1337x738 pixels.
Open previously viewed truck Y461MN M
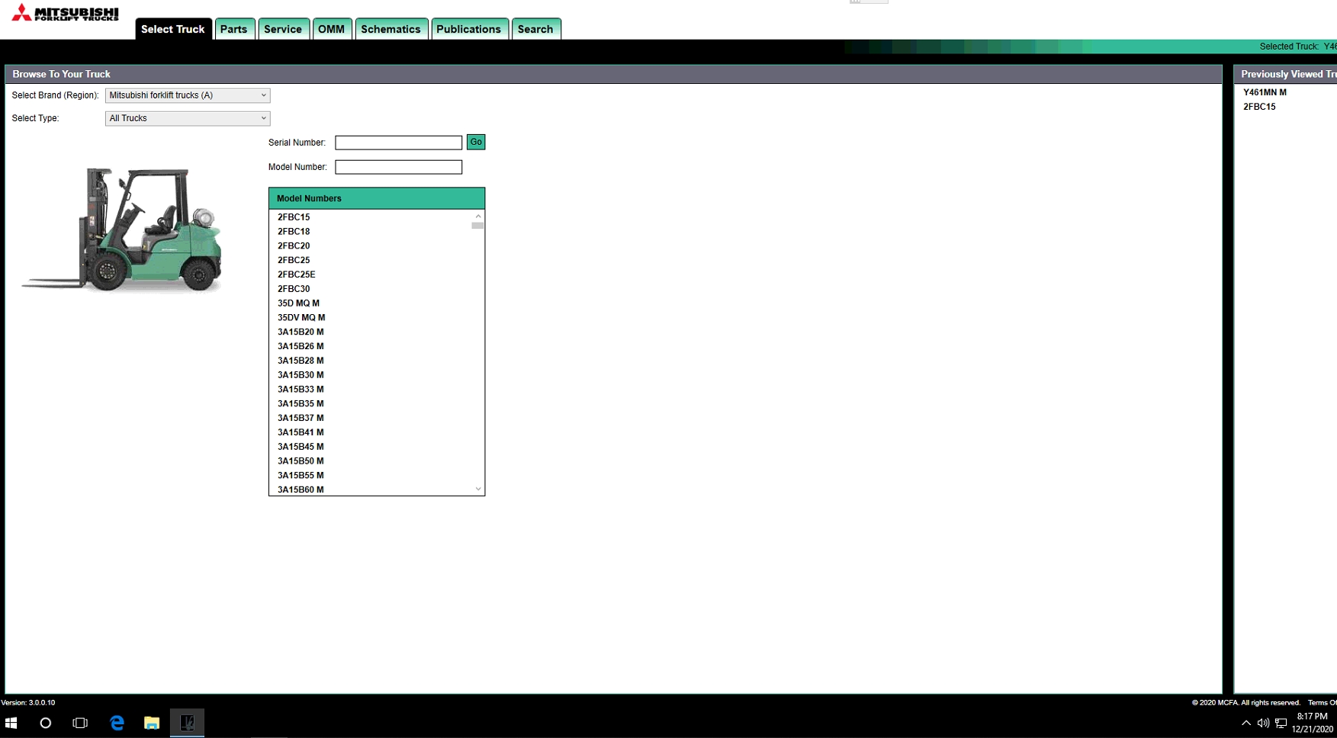click(x=1265, y=92)
